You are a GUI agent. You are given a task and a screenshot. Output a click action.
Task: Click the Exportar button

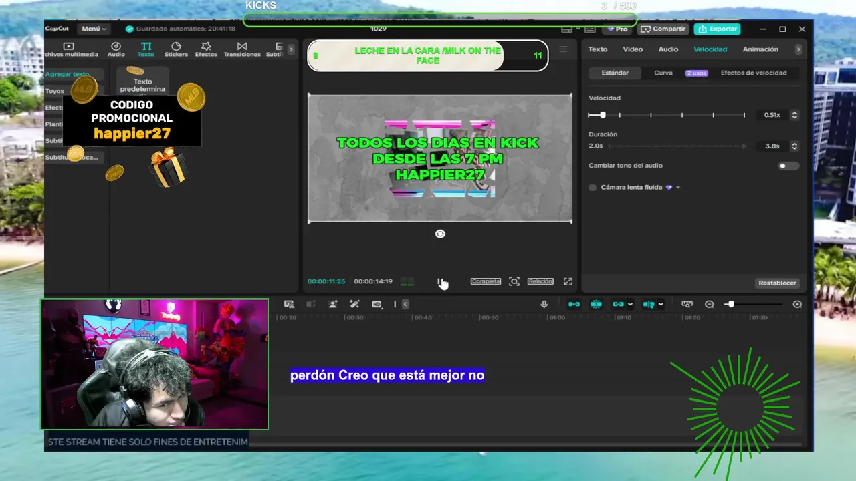718,29
